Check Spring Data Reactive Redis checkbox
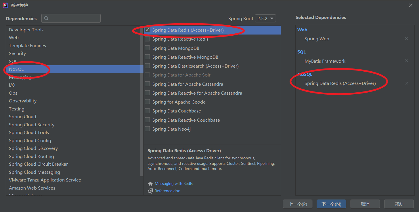The image size is (419, 212). pos(147,39)
